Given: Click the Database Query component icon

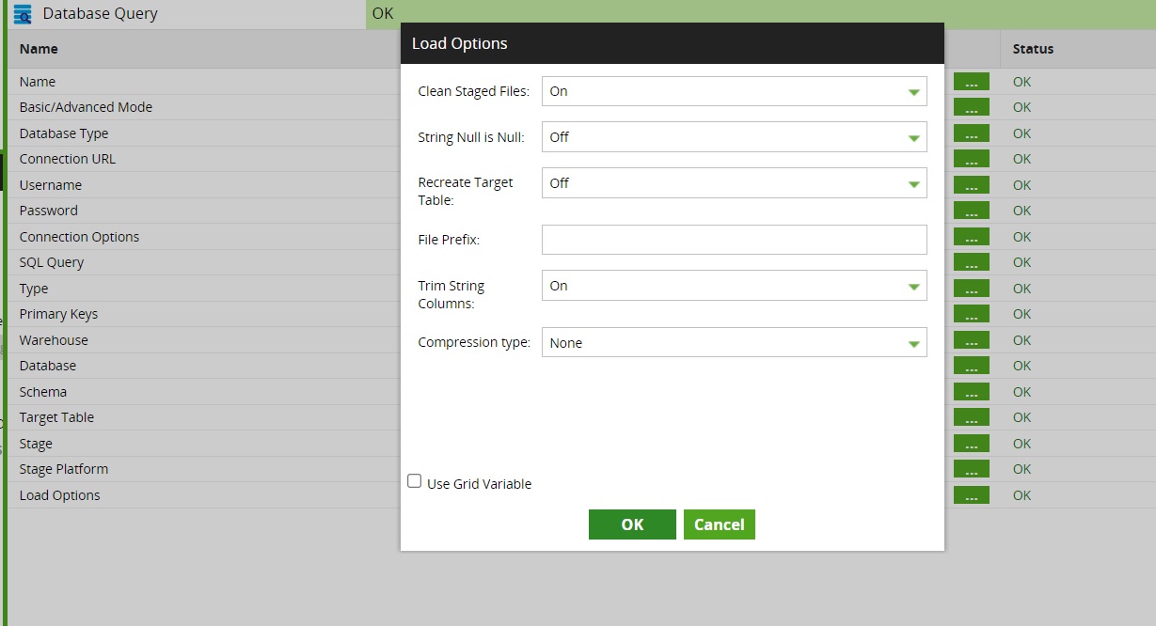Looking at the screenshot, I should click(x=21, y=14).
